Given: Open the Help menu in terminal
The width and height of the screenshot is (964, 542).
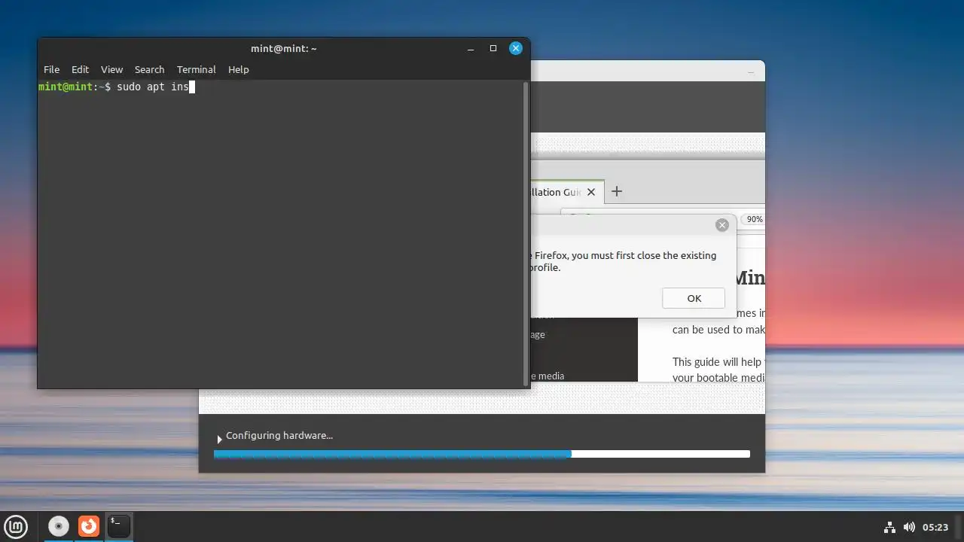Looking at the screenshot, I should click(x=238, y=69).
